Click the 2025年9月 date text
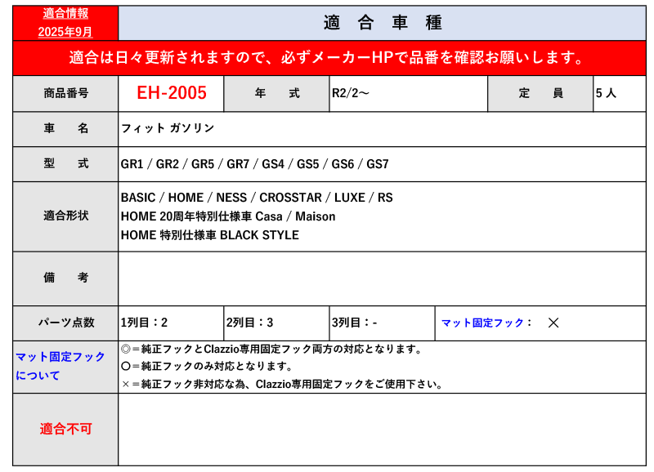654x472 pixels. pyautogui.click(x=65, y=31)
